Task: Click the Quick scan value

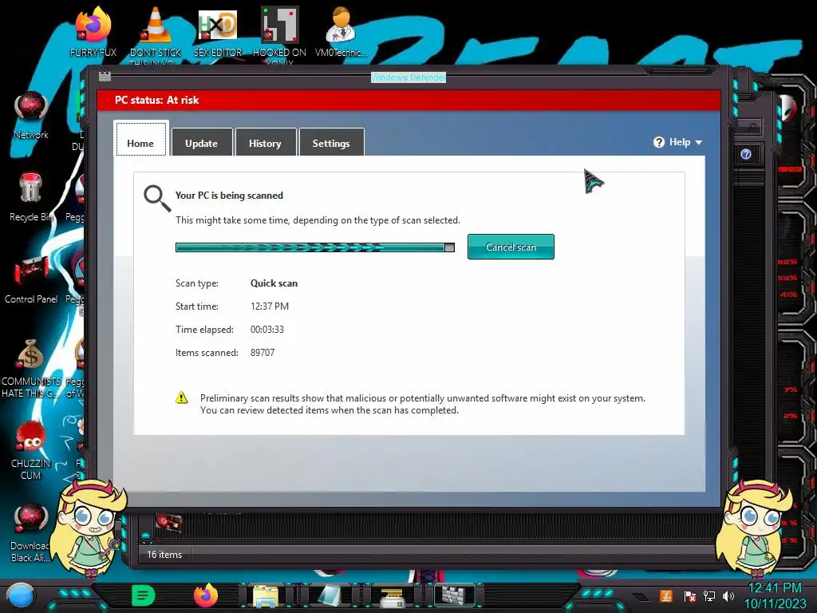Action: point(274,283)
